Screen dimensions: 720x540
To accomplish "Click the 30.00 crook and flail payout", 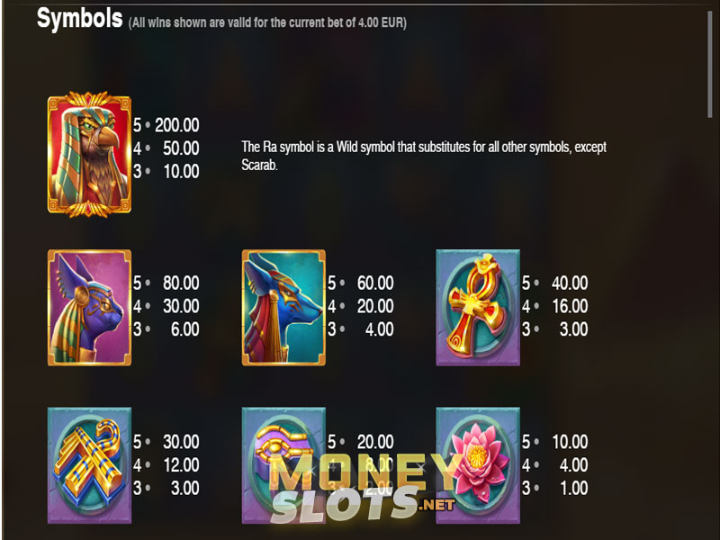I will tap(181, 442).
